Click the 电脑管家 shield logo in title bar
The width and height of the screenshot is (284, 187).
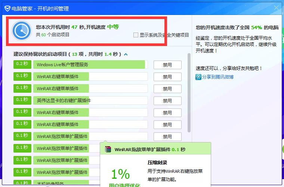[7, 8]
